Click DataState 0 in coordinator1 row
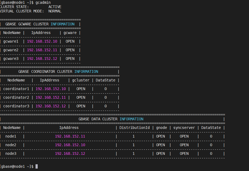The image size is (249, 171). pyautogui.click(x=106, y=89)
